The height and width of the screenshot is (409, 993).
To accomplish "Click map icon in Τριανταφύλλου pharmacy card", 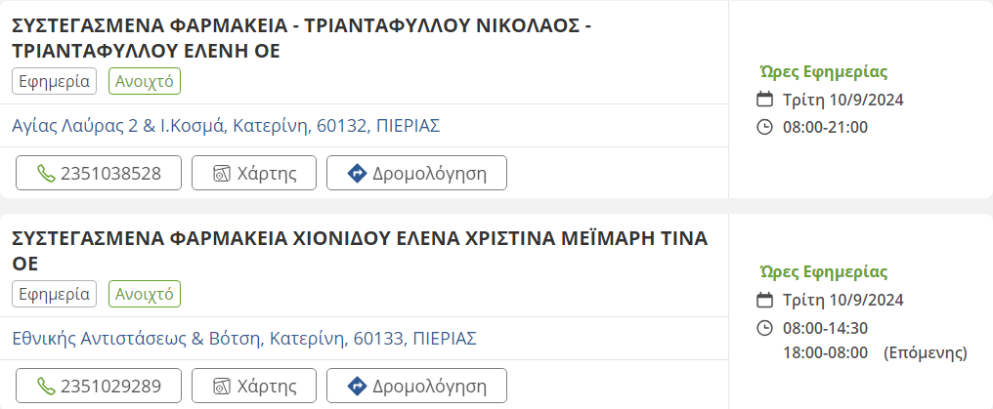I will point(222,174).
